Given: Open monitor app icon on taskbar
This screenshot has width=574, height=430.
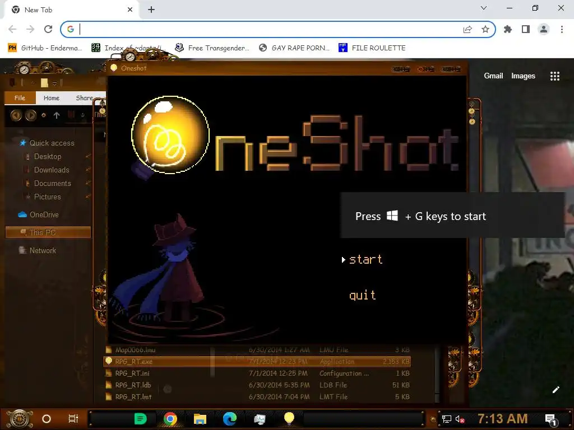Looking at the screenshot, I should [260, 419].
